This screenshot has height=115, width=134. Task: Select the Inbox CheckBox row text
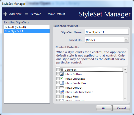coord(75,79)
